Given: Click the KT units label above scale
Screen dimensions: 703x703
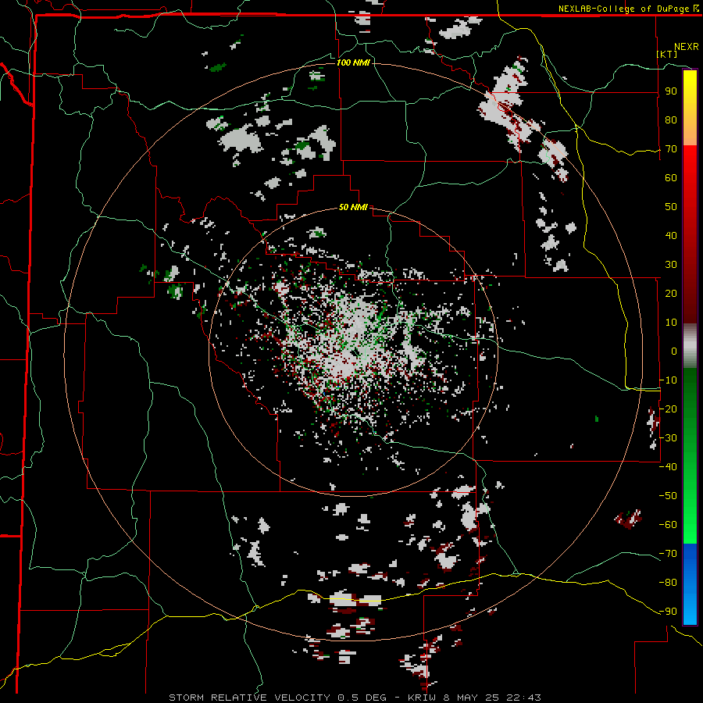Looking at the screenshot, I should [667, 54].
